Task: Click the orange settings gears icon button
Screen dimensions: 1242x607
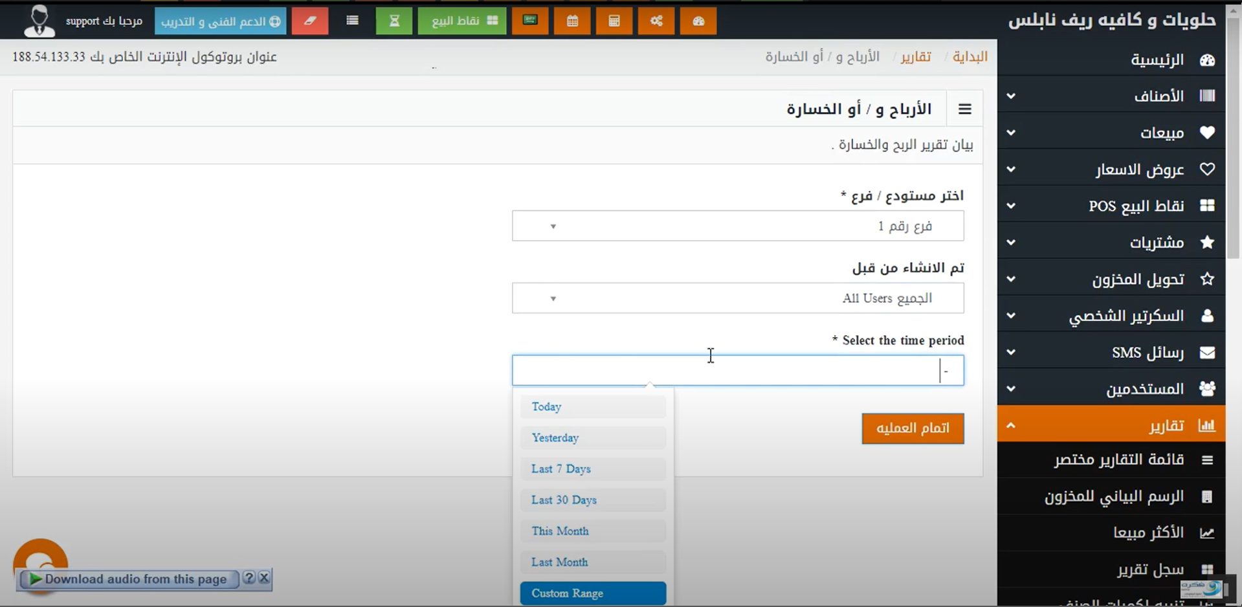Action: click(656, 21)
